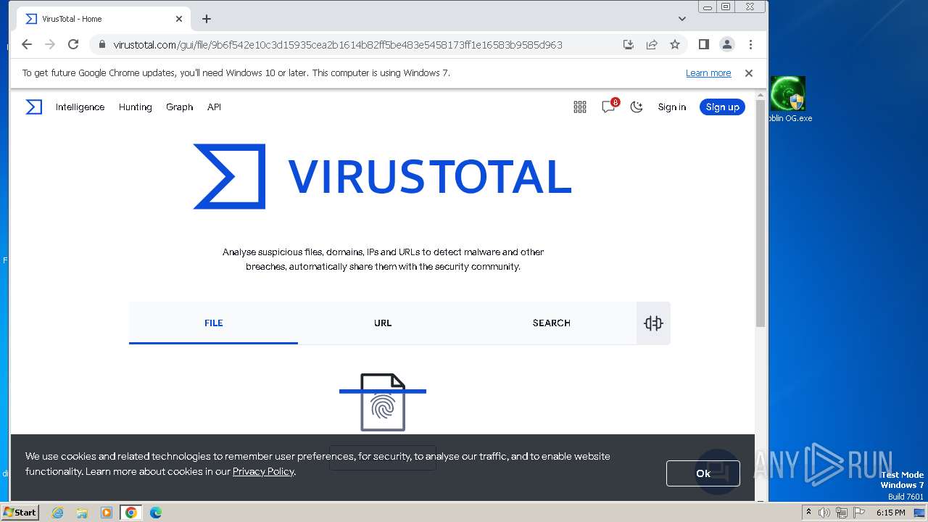Click the VirusTotal sigma logo in navbar
928x522 pixels.
[x=33, y=107]
